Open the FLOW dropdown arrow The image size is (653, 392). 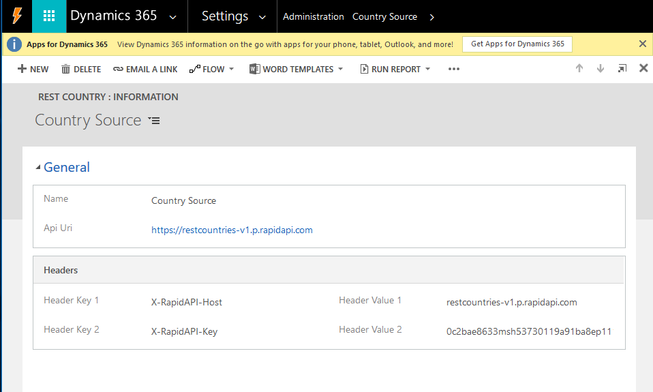pyautogui.click(x=232, y=69)
